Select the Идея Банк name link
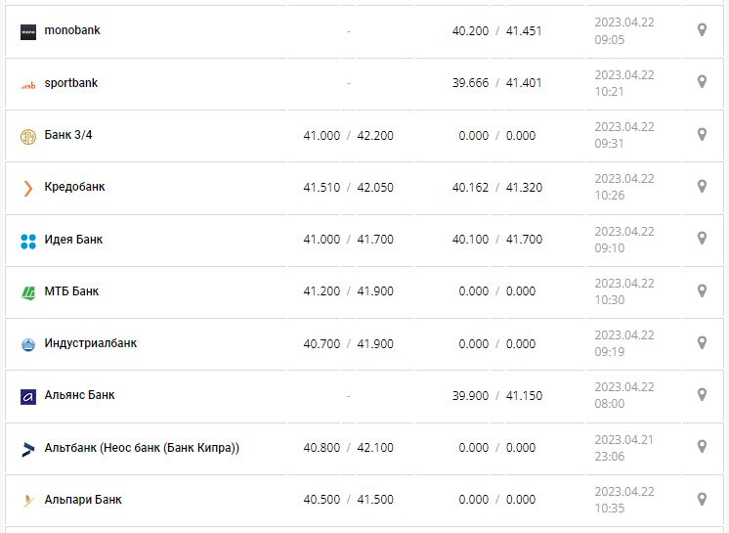The height and width of the screenshot is (533, 729). [73, 240]
